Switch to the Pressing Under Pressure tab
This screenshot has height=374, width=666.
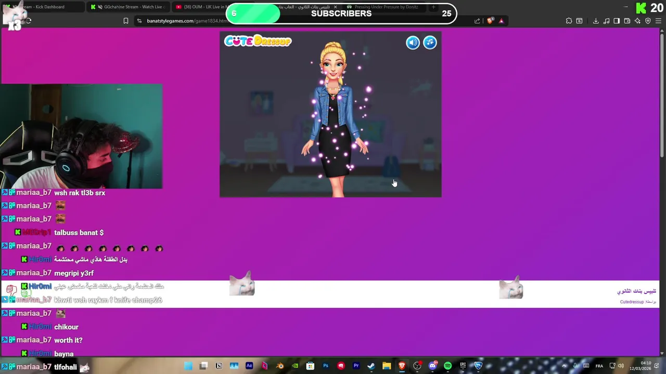[x=384, y=7]
